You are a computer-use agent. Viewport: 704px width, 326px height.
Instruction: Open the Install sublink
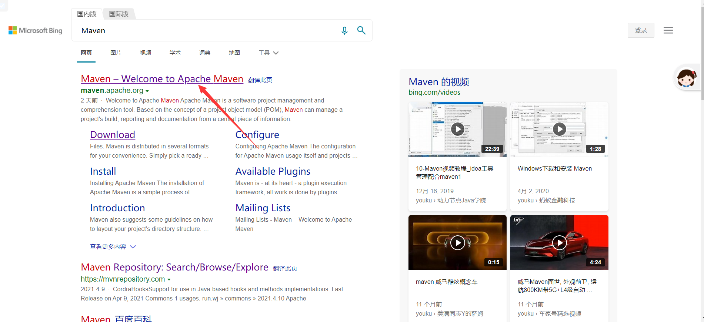pos(103,171)
